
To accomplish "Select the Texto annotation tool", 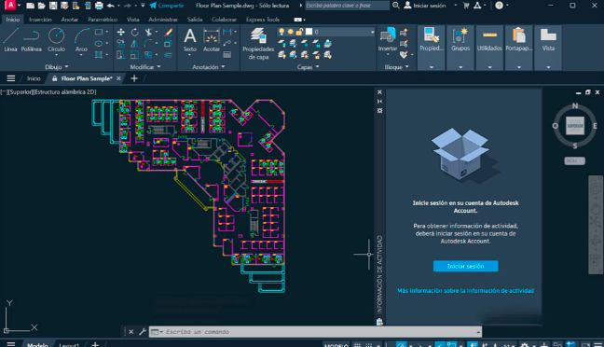I will (x=189, y=40).
